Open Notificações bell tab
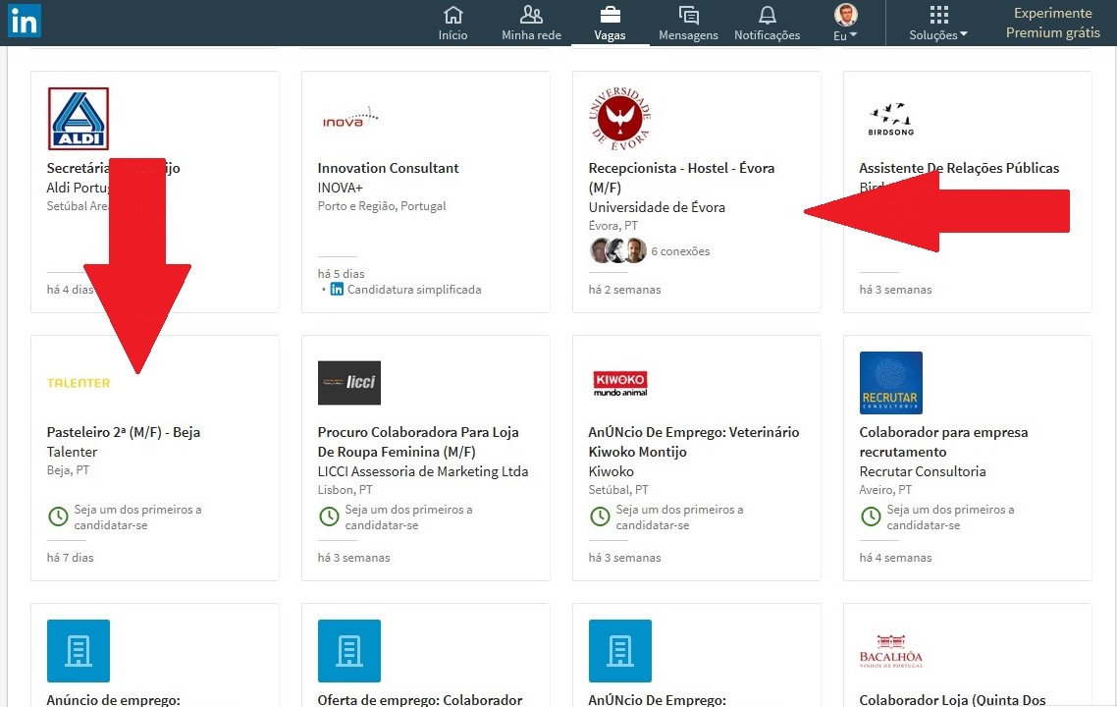 pos(768,24)
